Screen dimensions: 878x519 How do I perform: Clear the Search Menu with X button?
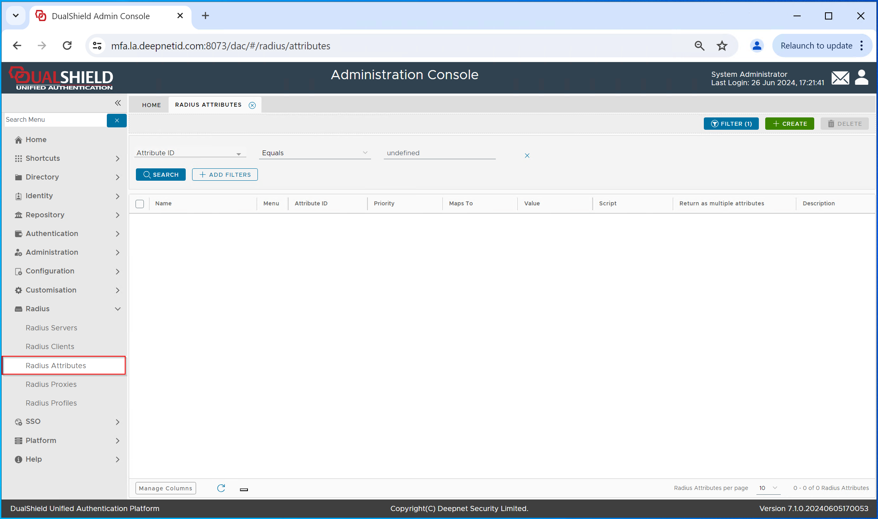tap(117, 120)
